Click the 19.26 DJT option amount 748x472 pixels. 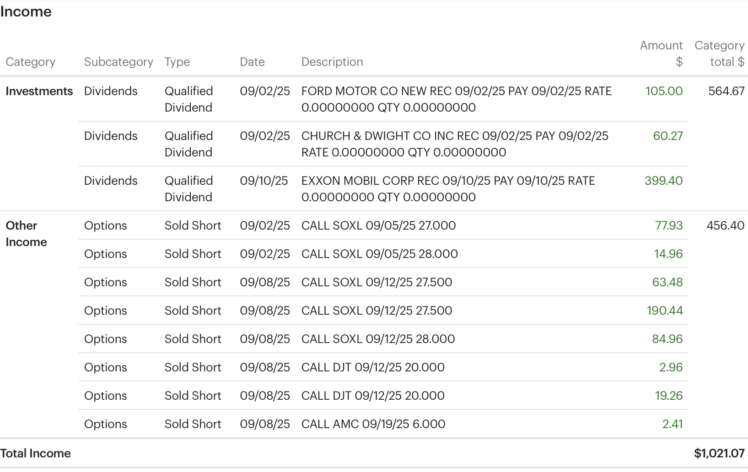pyautogui.click(x=668, y=396)
